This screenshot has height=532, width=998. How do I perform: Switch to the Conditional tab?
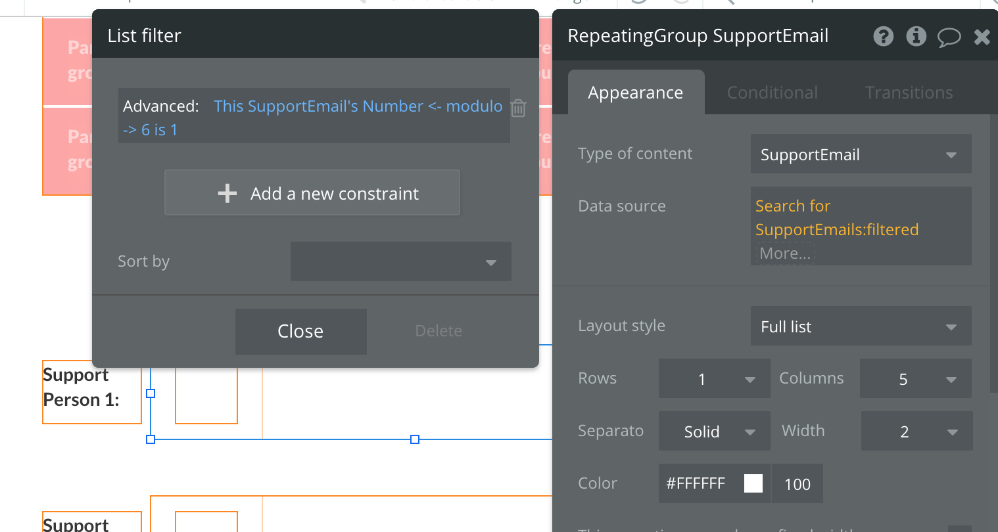772,93
